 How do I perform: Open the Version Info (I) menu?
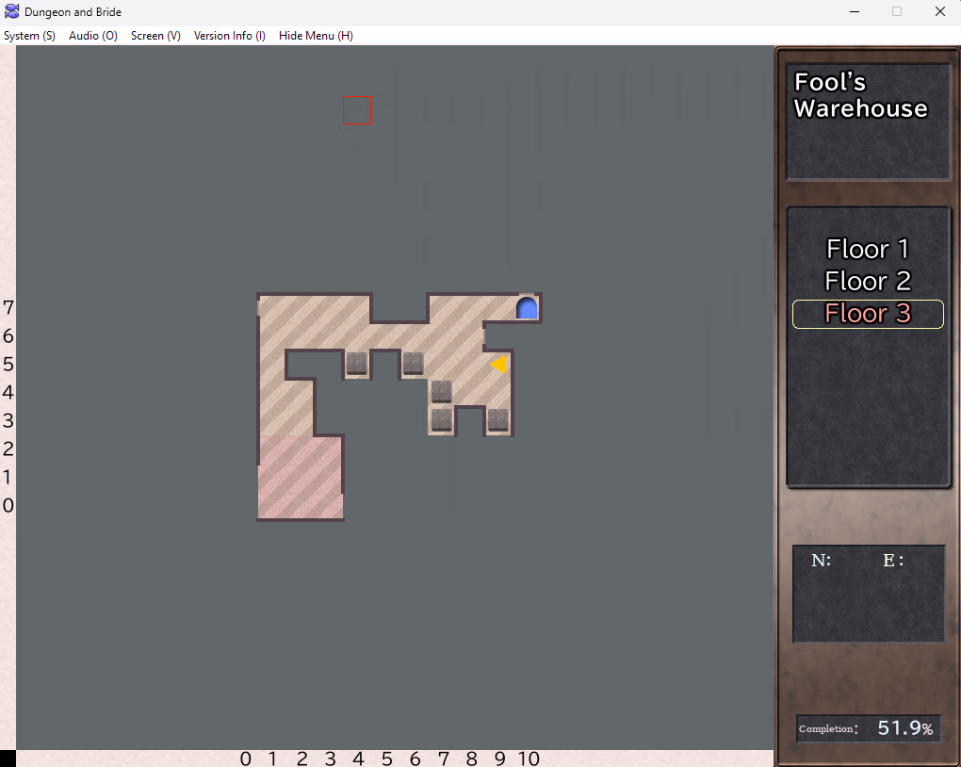pos(230,36)
